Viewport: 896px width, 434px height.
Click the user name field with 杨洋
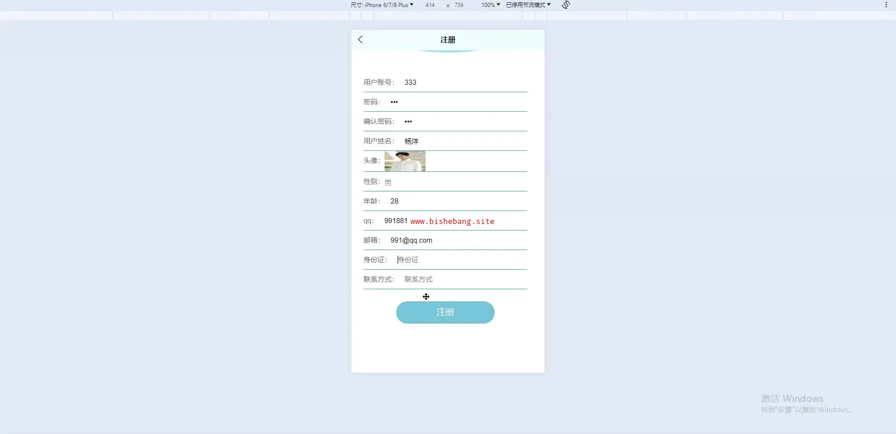click(465, 141)
